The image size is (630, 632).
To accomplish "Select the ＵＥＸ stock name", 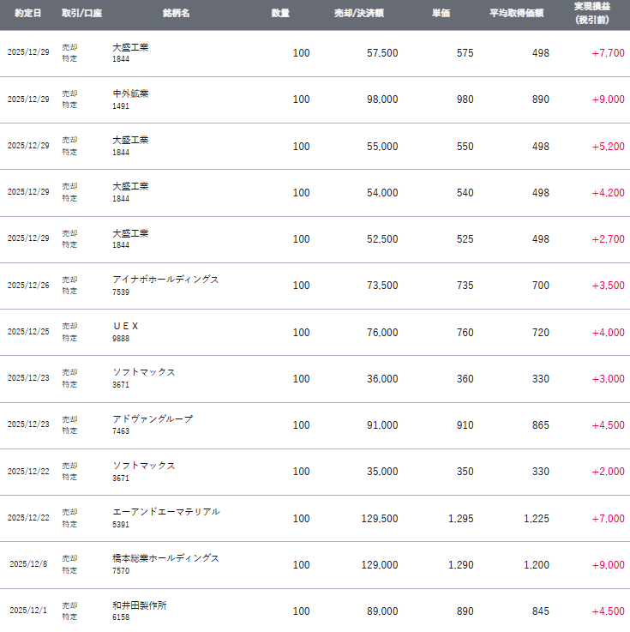I will [x=125, y=326].
